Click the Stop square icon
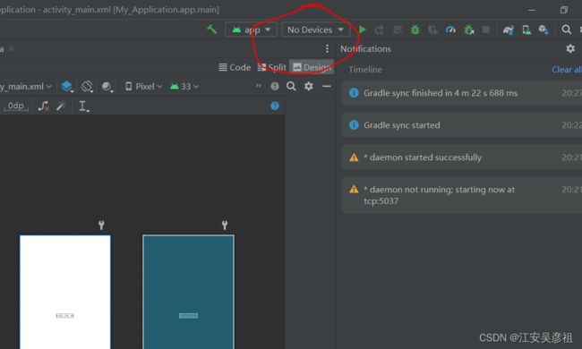Viewport: 582px width, 349px height. tap(486, 30)
